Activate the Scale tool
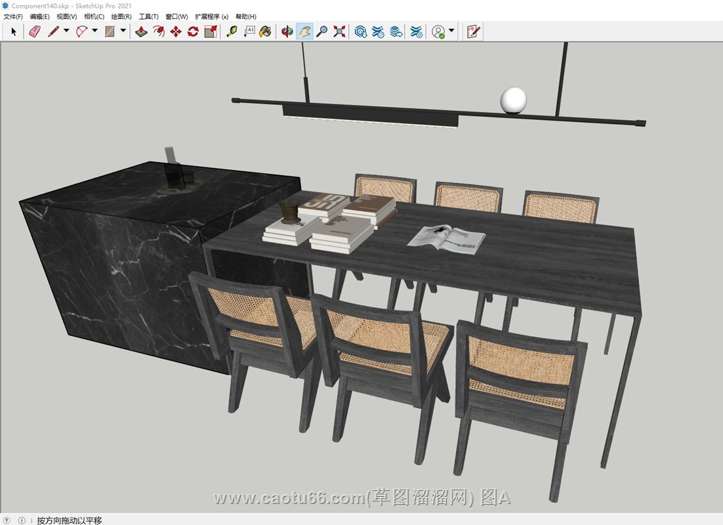The height and width of the screenshot is (525, 723). tap(211, 31)
